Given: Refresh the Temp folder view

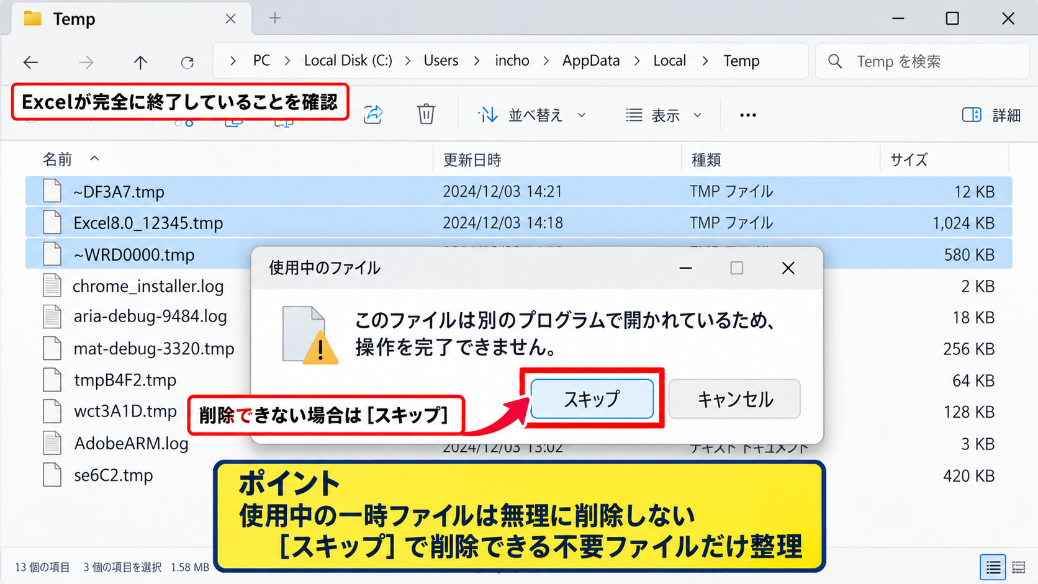Looking at the screenshot, I should click(187, 62).
